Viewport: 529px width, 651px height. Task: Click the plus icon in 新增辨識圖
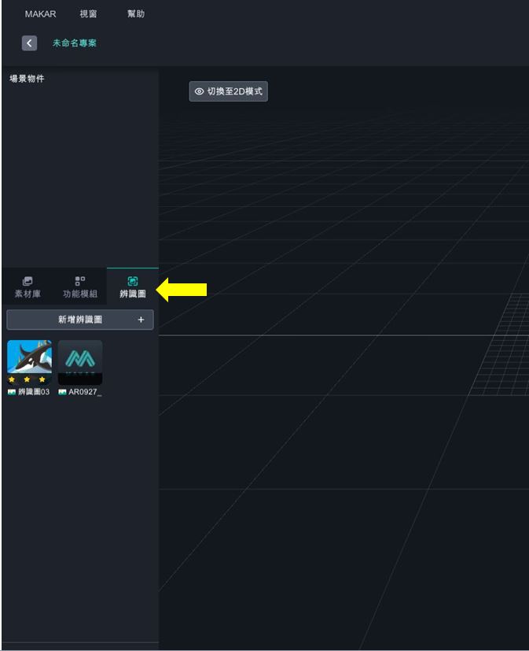click(141, 320)
